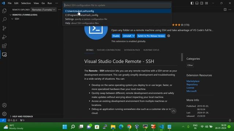Screen dimensions: 234x131
Task: Open the Search view in activity bar
Action: click(x=4, y=19)
